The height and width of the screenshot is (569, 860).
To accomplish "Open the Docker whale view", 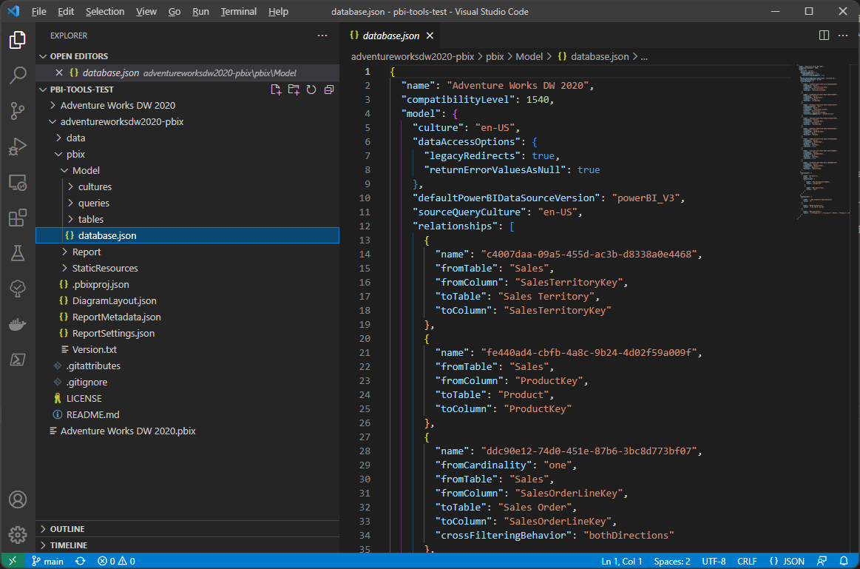I will pos(18,324).
